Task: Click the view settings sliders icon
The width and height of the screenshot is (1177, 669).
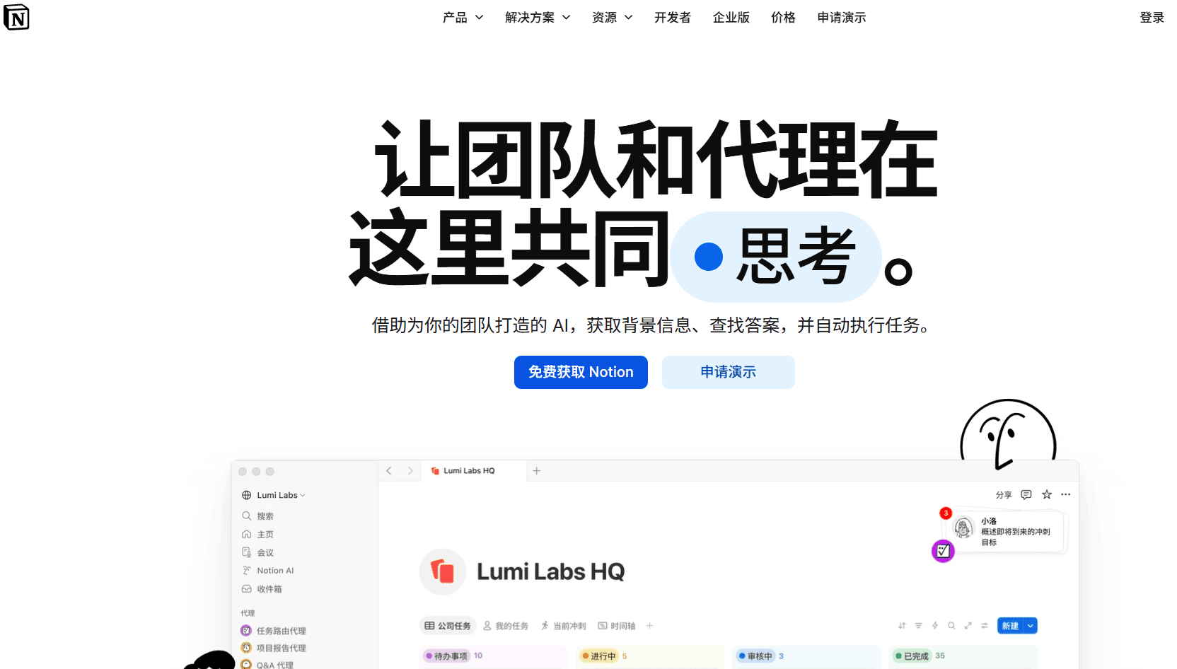Action: point(985,626)
